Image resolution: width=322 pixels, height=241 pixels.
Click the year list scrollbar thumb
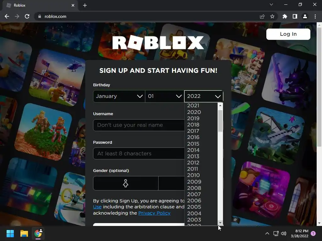pos(220,121)
